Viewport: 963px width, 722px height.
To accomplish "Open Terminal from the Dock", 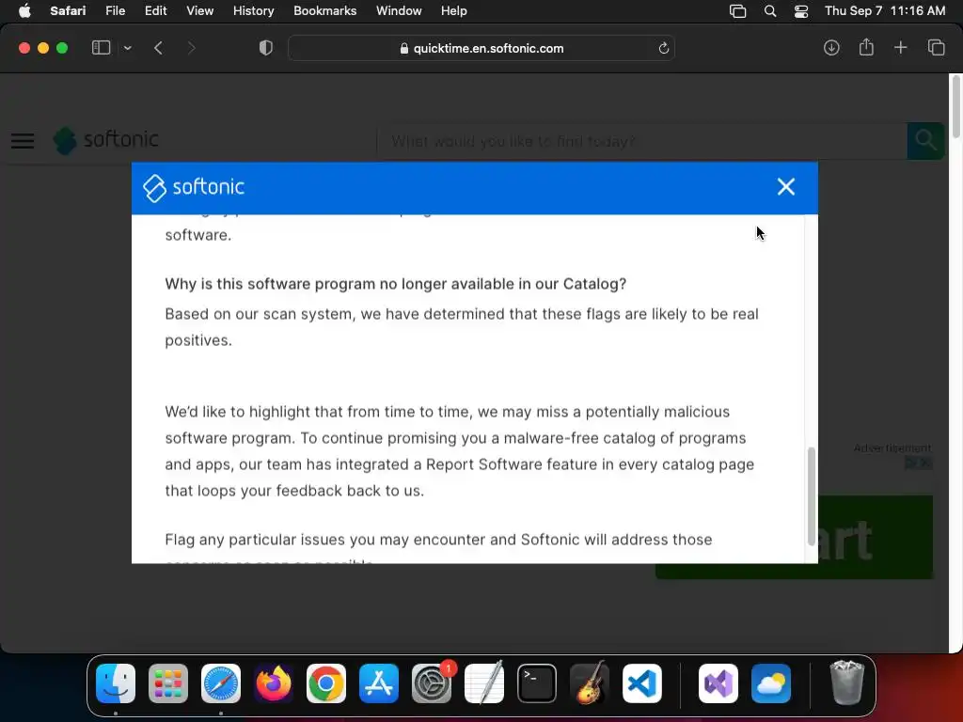I will pyautogui.click(x=537, y=683).
